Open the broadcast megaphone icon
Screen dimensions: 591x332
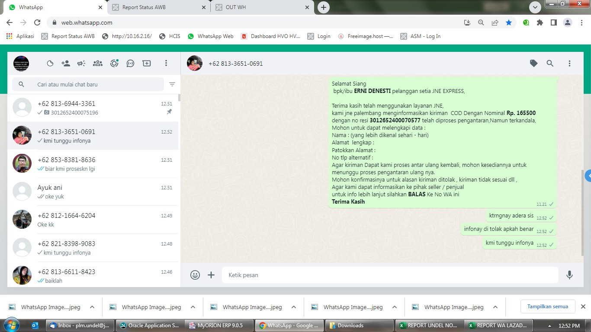pyautogui.click(x=81, y=64)
